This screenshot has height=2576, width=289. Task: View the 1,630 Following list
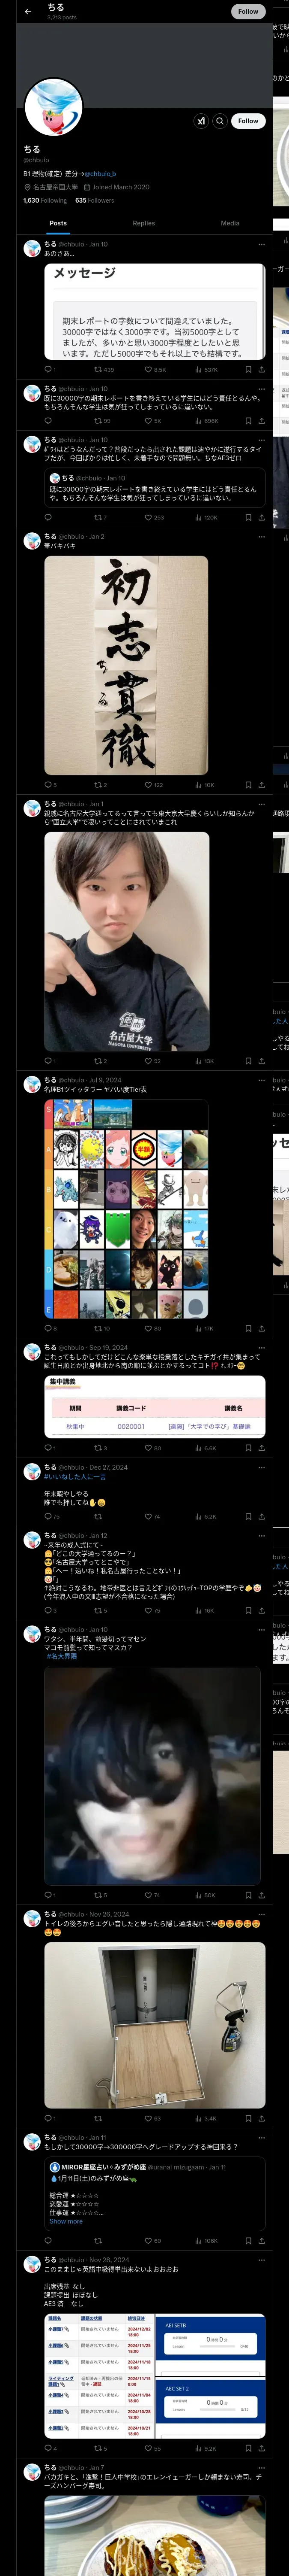click(45, 200)
